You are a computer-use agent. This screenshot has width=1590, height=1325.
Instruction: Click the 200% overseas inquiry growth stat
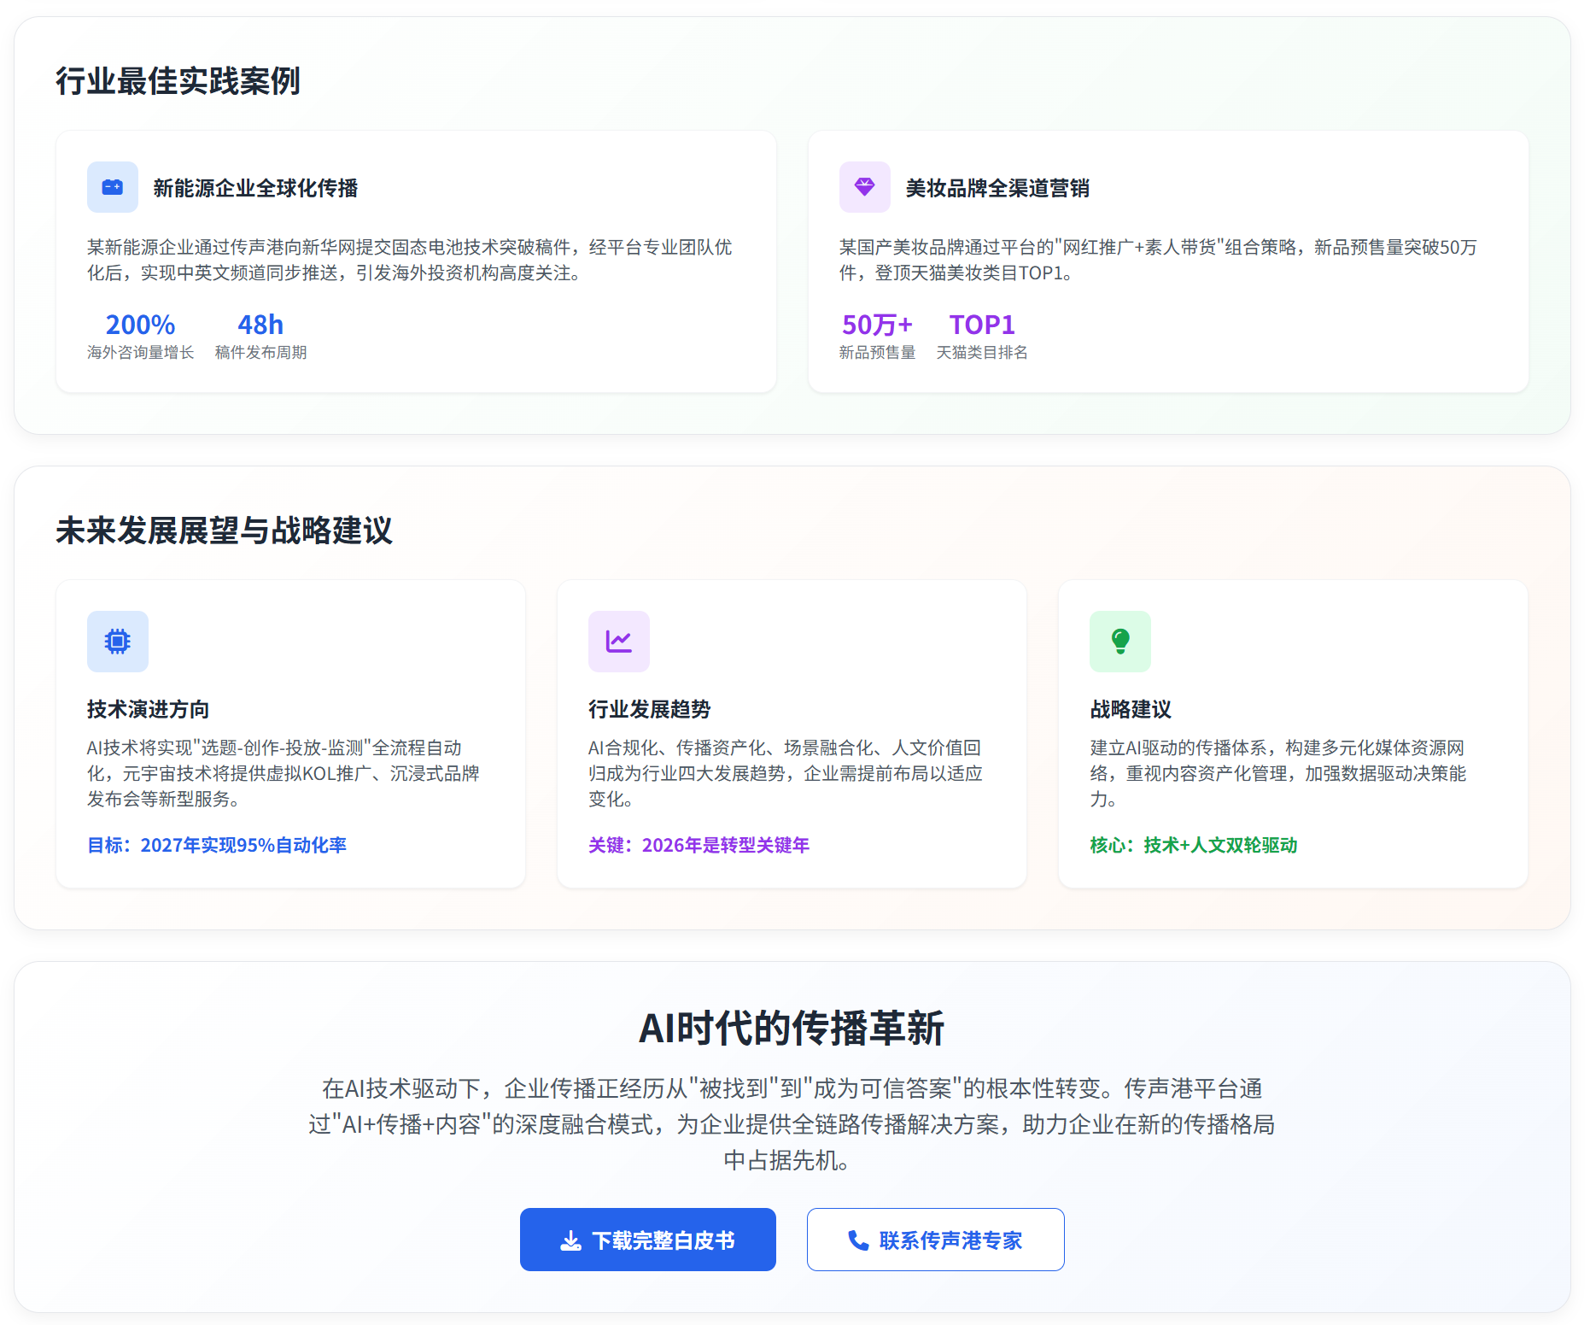coord(140,325)
